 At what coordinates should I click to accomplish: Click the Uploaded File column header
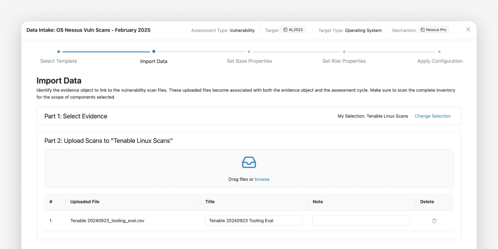pos(85,202)
